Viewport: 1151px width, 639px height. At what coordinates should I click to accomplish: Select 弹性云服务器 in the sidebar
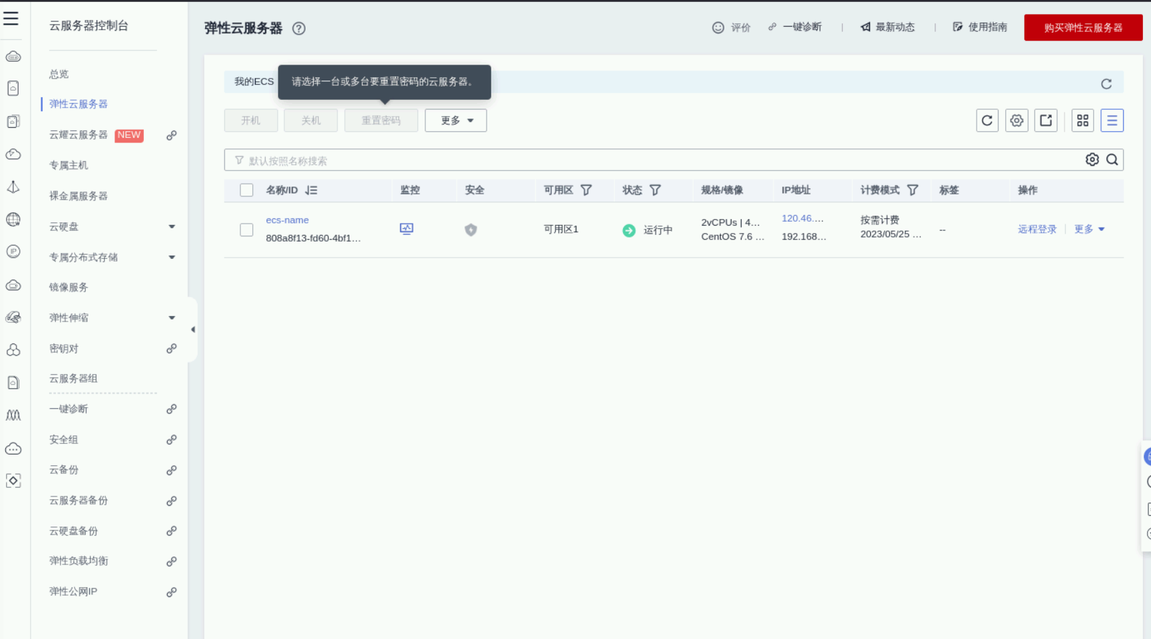pos(79,104)
